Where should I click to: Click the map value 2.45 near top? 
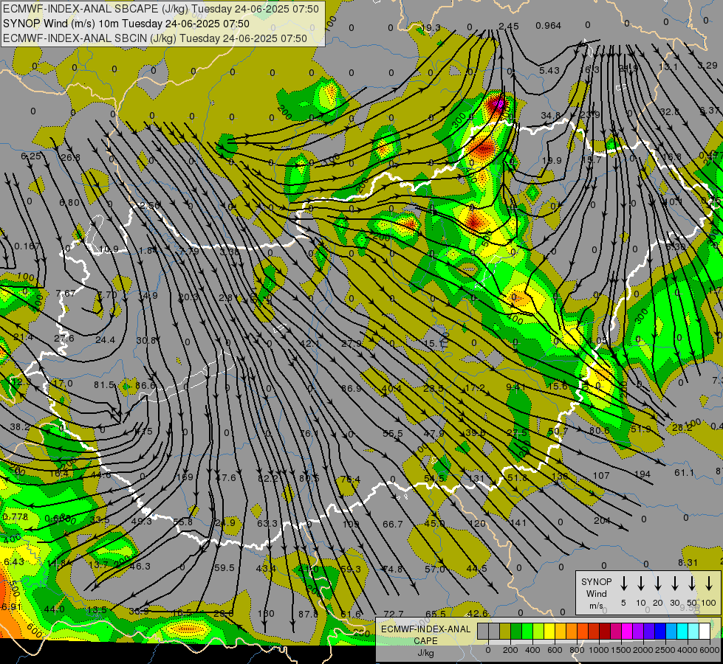click(x=509, y=27)
